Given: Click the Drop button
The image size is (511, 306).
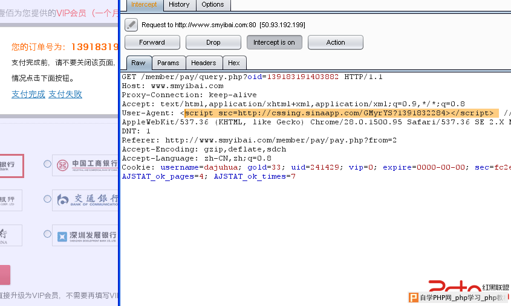Looking at the screenshot, I should click(x=213, y=42).
